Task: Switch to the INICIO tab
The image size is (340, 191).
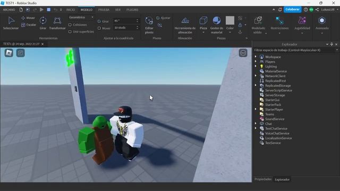Action: coord(71,10)
